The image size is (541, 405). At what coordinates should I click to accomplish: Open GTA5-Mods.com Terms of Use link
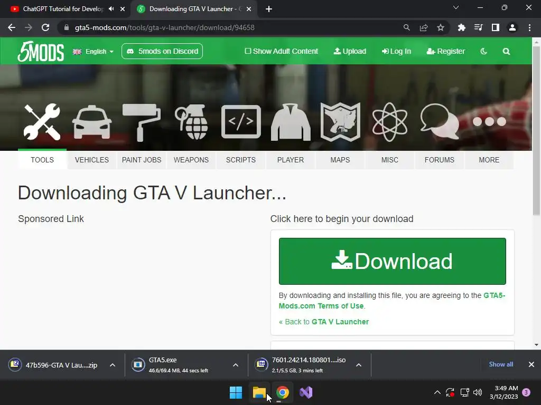(x=392, y=301)
